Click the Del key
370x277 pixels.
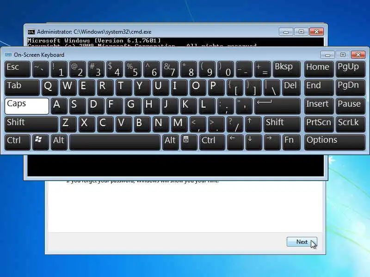291,87
